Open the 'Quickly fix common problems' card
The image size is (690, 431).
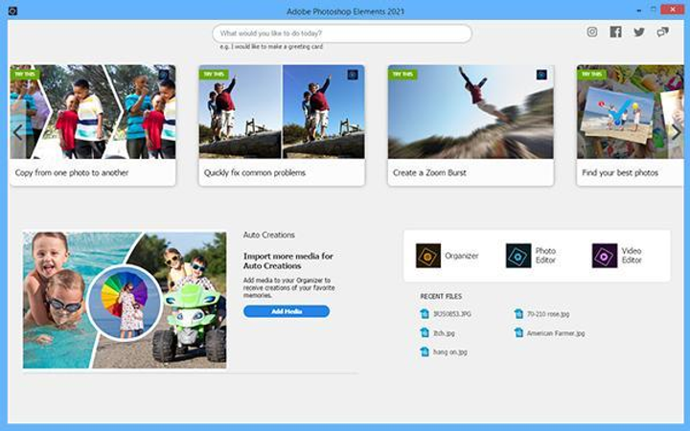tap(282, 125)
